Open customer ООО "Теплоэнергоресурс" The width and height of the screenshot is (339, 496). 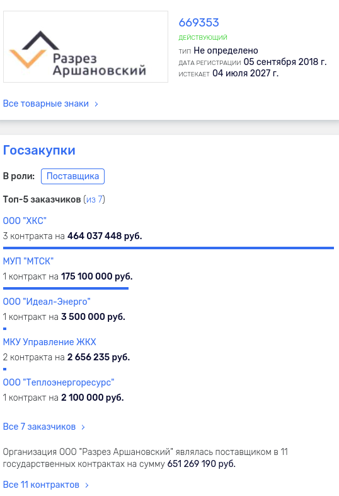59,382
